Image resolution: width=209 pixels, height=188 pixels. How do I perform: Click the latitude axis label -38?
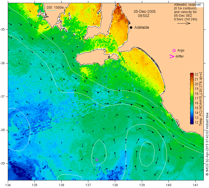(x=3, y=130)
